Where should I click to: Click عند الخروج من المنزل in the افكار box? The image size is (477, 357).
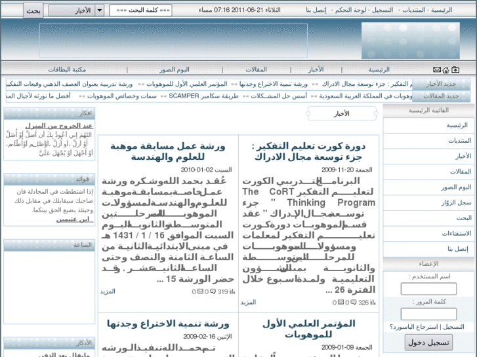click(59, 126)
